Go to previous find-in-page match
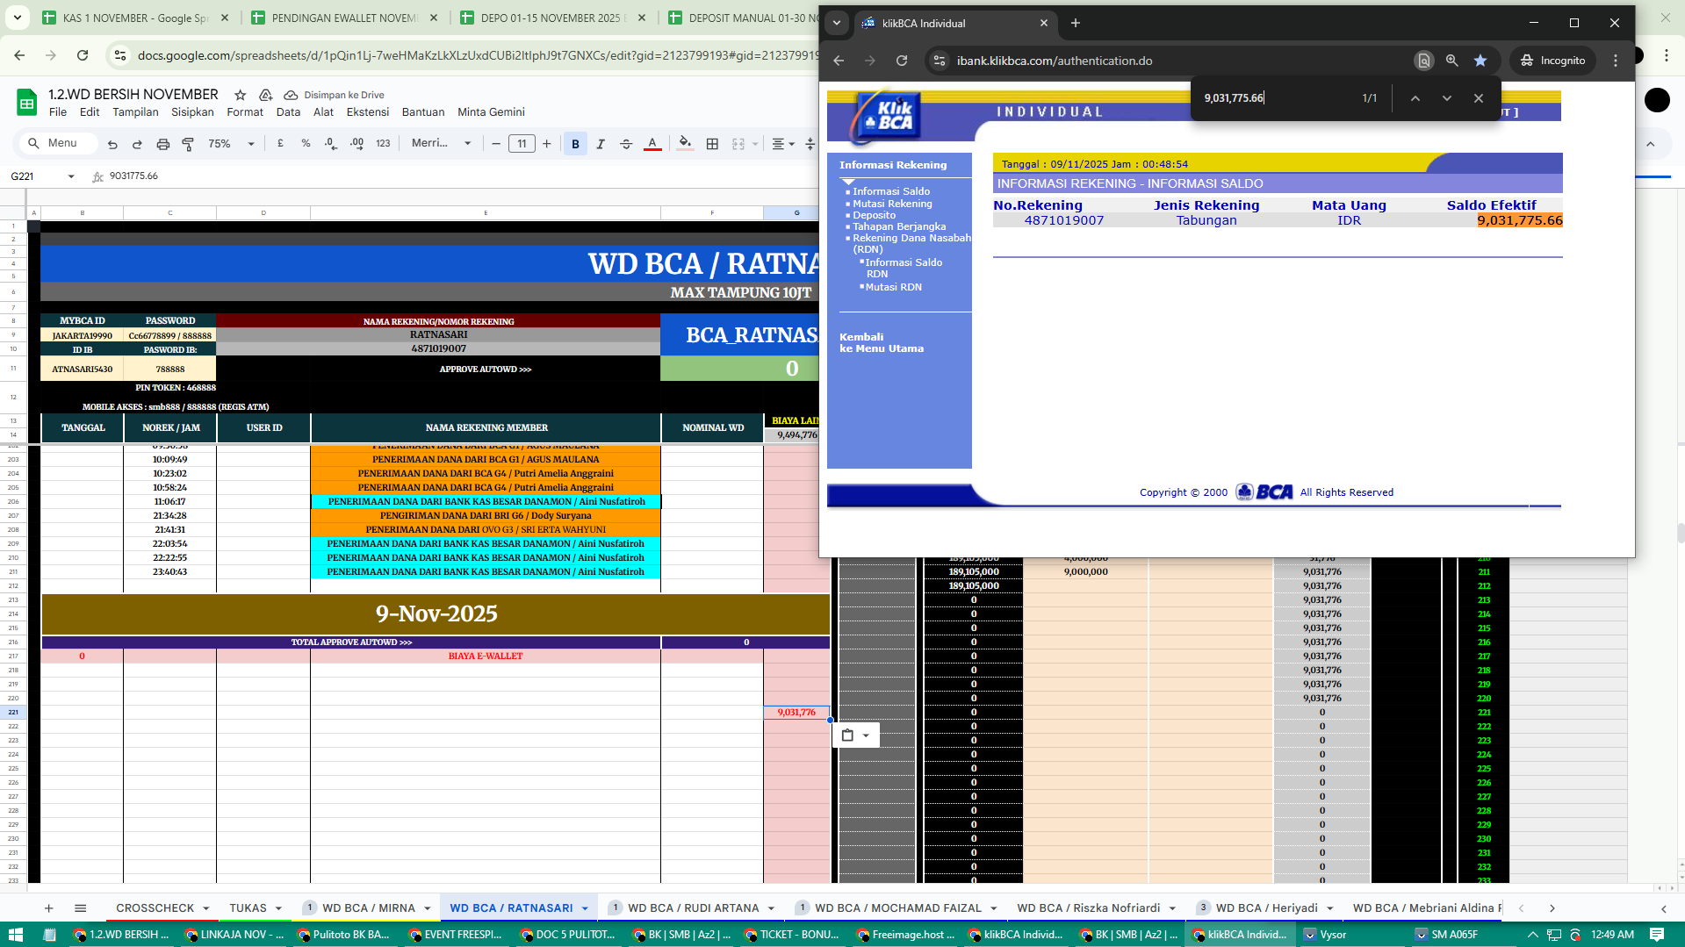This screenshot has height=947, width=1685. [x=1415, y=98]
